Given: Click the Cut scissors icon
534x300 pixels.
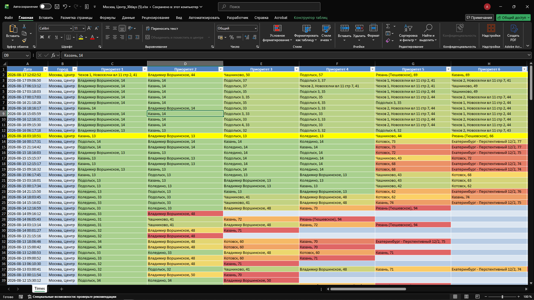Looking at the screenshot, I should point(24,26).
